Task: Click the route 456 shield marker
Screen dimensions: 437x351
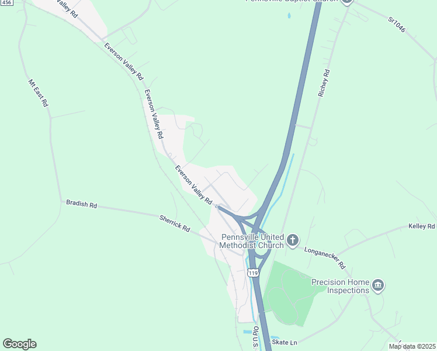Action: coord(6,2)
